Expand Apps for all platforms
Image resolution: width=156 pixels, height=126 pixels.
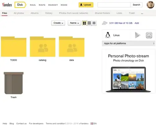(129, 43)
